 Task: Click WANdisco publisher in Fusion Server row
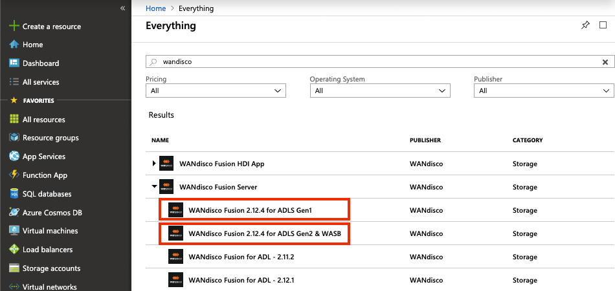pyautogui.click(x=427, y=188)
